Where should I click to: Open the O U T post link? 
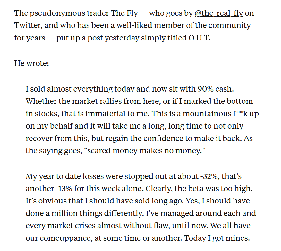[199, 38]
